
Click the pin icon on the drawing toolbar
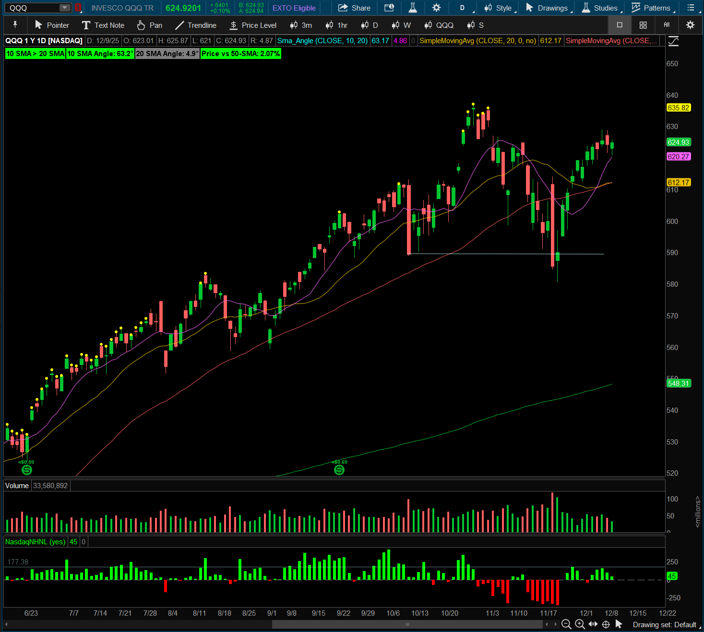[15, 25]
